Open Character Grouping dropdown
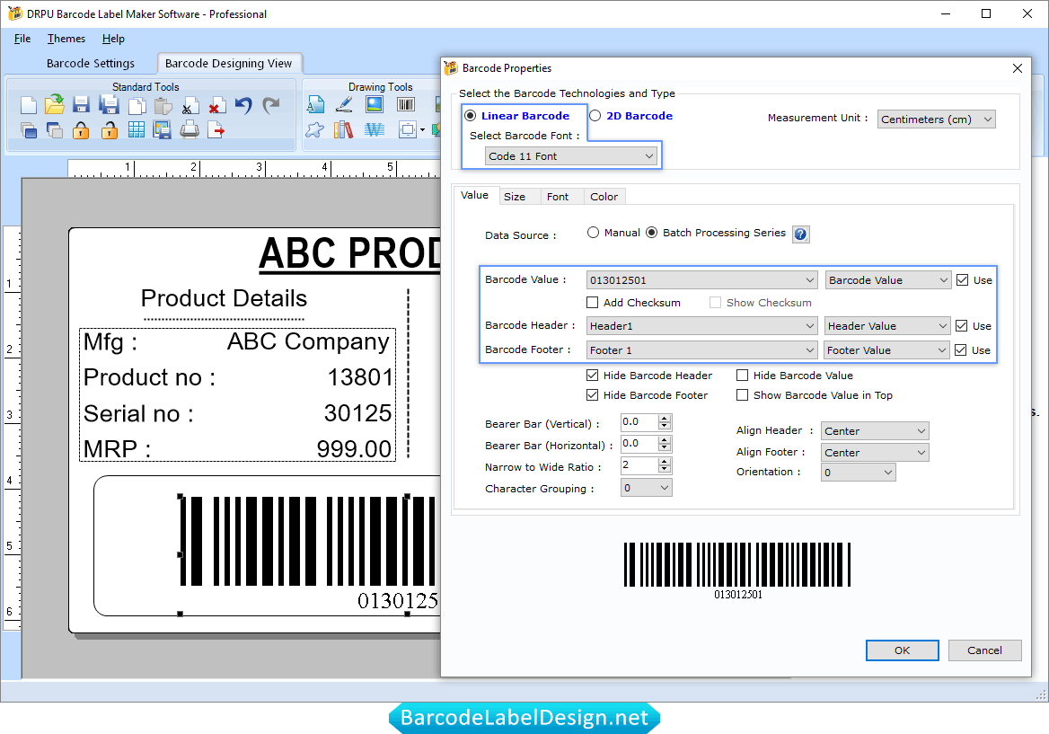Image resolution: width=1049 pixels, height=734 pixels. click(646, 488)
